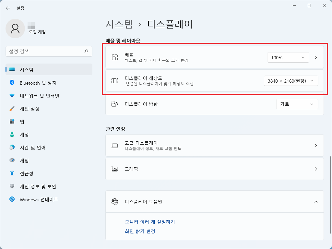Image resolution: width=332 pixels, height=249 pixels.
Task: Open the 가로 orientation dropdown
Action: (297, 104)
